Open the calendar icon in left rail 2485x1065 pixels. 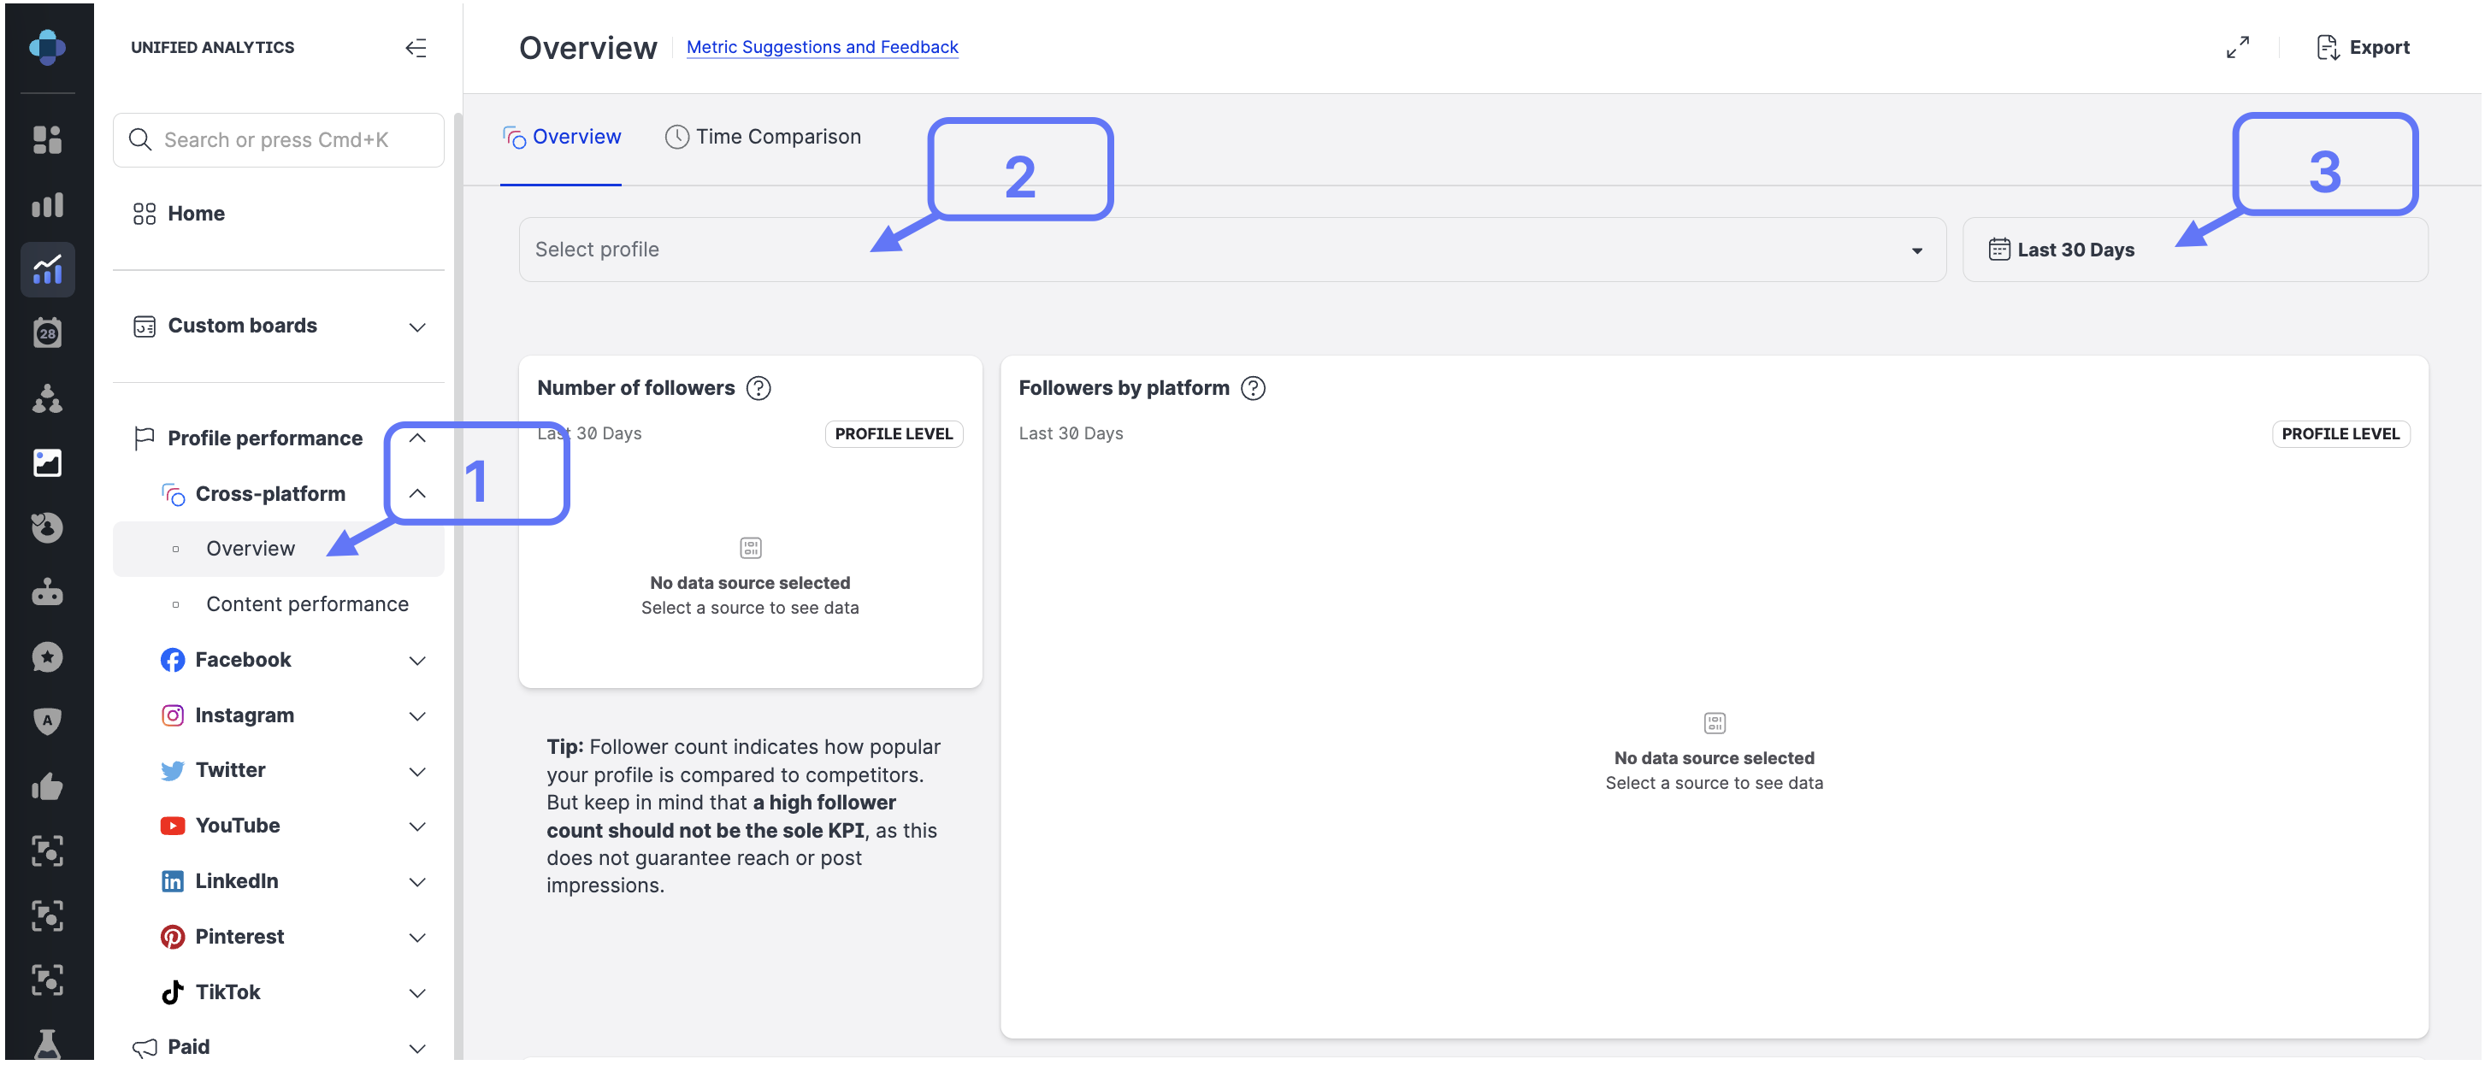tap(46, 333)
